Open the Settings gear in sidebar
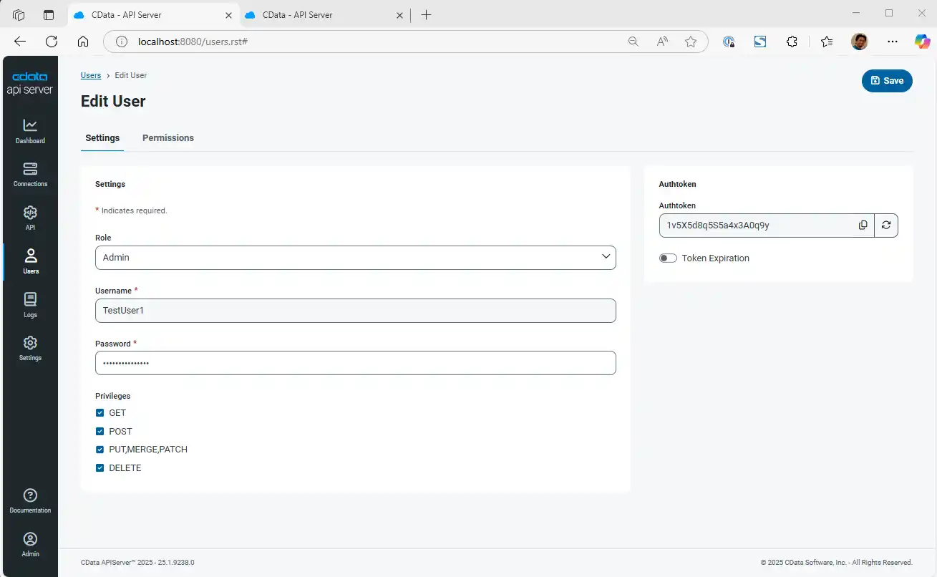 pos(30,344)
